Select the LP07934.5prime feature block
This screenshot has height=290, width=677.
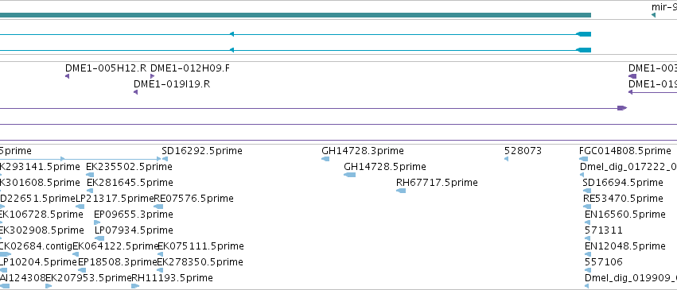pos(99,238)
